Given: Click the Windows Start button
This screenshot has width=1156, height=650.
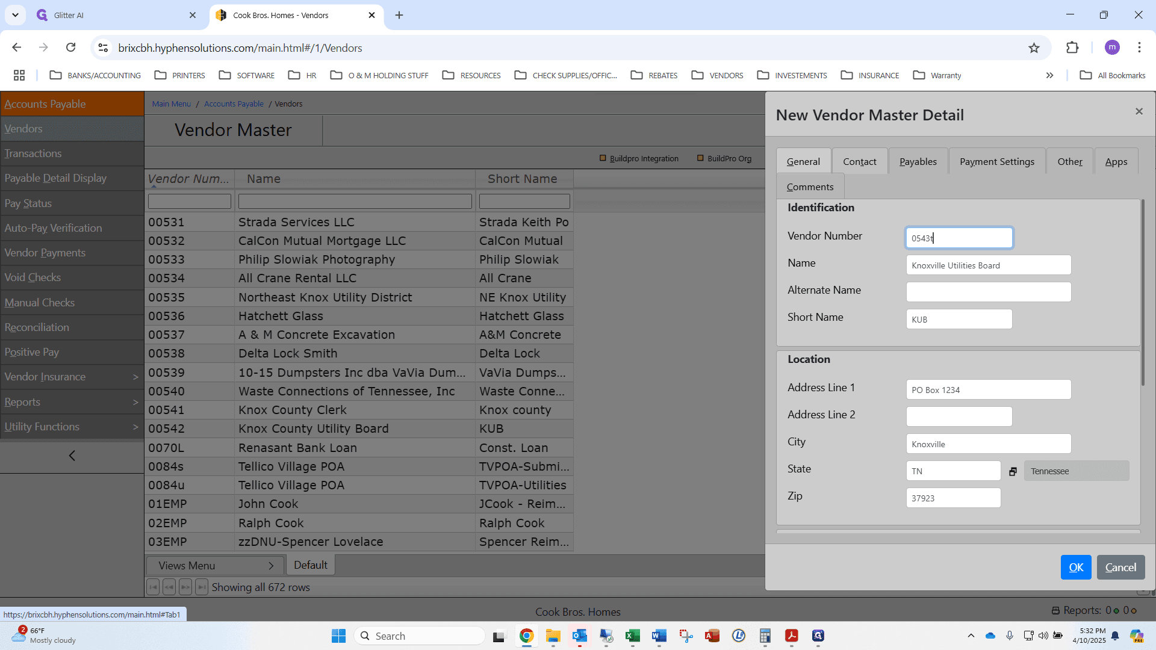Looking at the screenshot, I should [338, 636].
